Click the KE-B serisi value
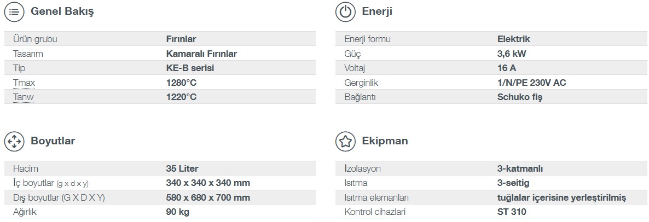 click(190, 68)
